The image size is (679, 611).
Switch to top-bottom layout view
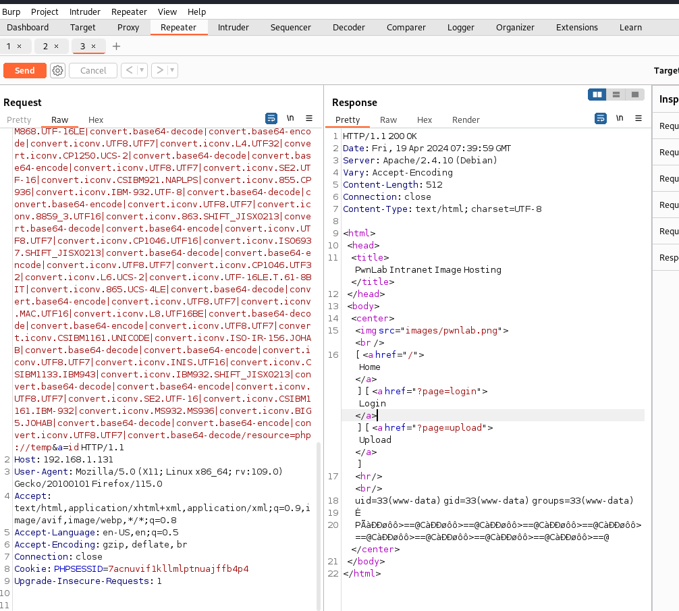[616, 95]
